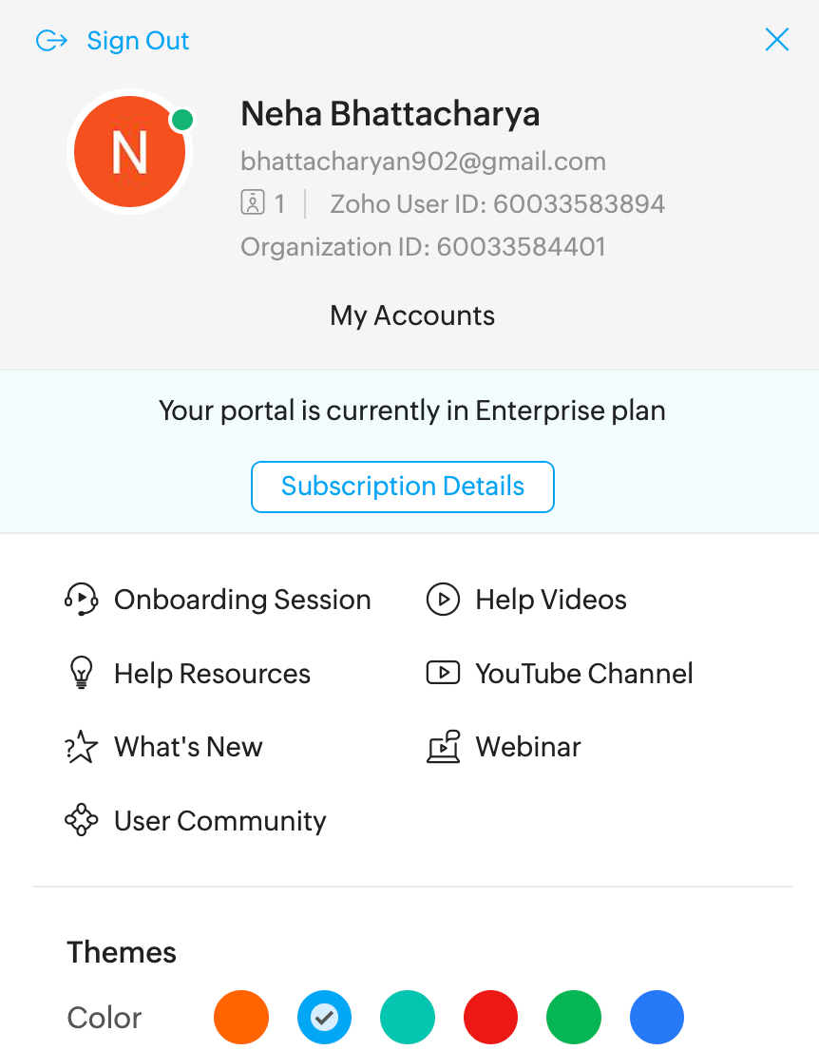Click the Help Resources lightbulb icon
819x1050 pixels.
(82, 674)
